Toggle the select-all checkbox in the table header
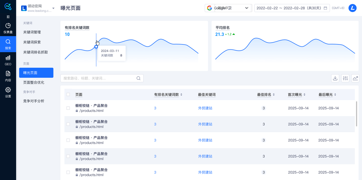 (68, 94)
